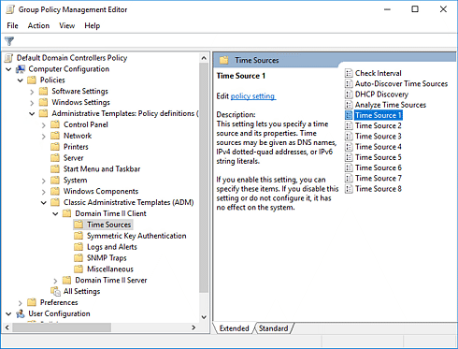Select Symmetric Key Authentication in tree
Viewport: 458px width, 349px height.
click(136, 236)
